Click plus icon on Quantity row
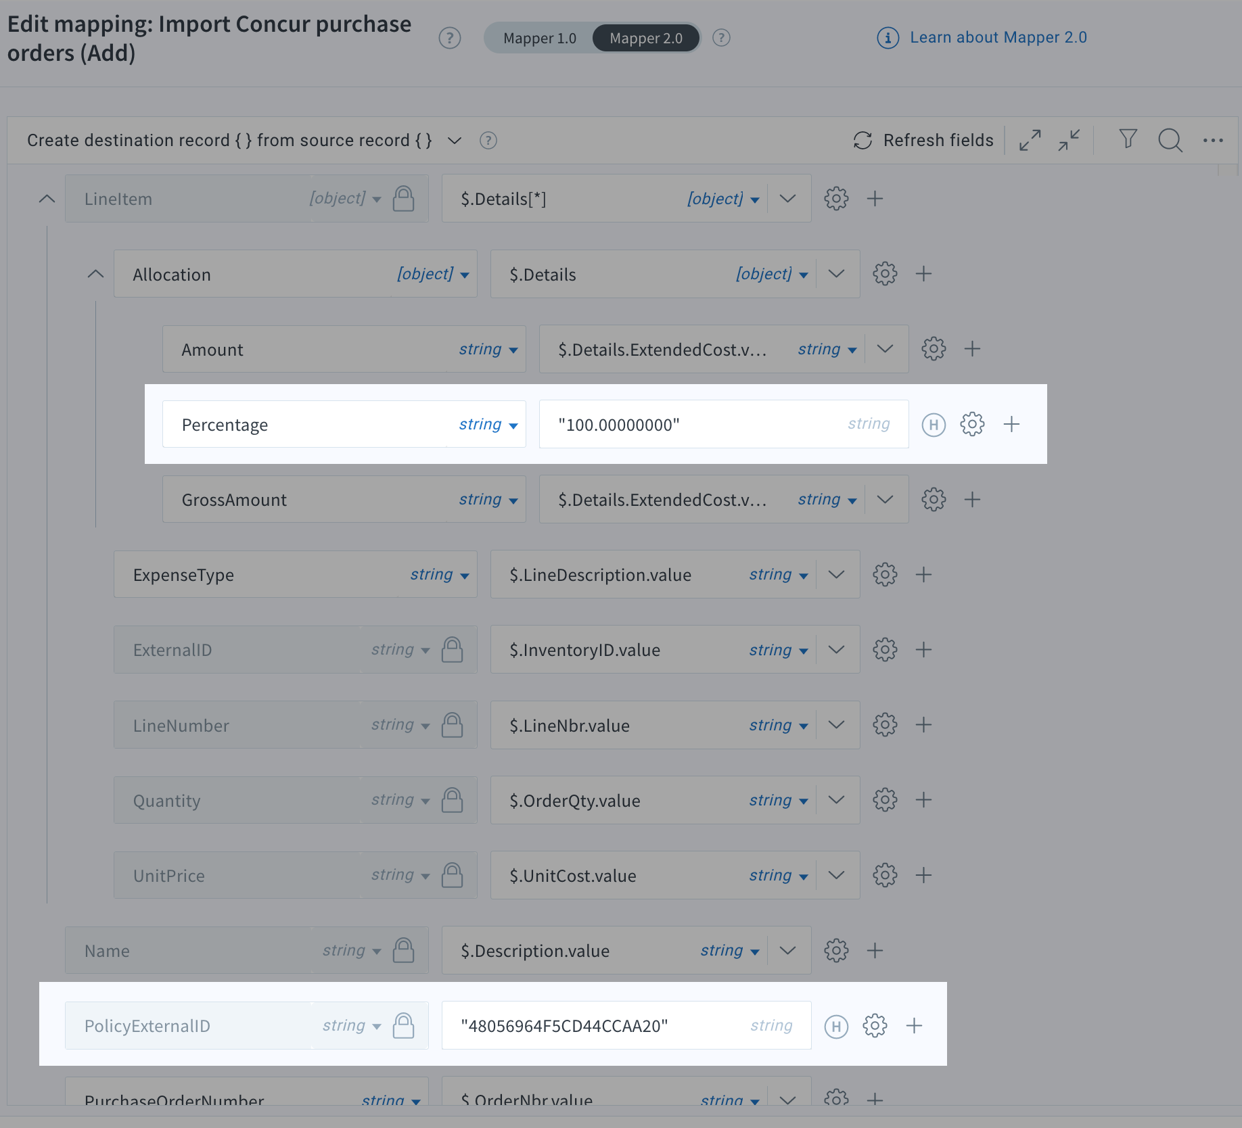The height and width of the screenshot is (1128, 1242). click(x=923, y=800)
